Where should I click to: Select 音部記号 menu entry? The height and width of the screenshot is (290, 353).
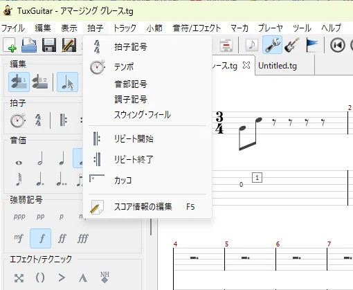147,84
